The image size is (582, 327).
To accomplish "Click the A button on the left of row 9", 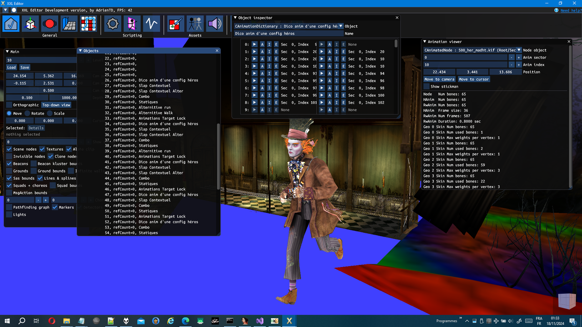I will click(x=262, y=110).
